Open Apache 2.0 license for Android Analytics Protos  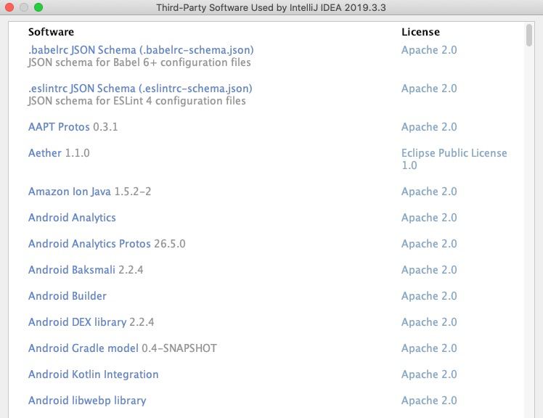[429, 244]
